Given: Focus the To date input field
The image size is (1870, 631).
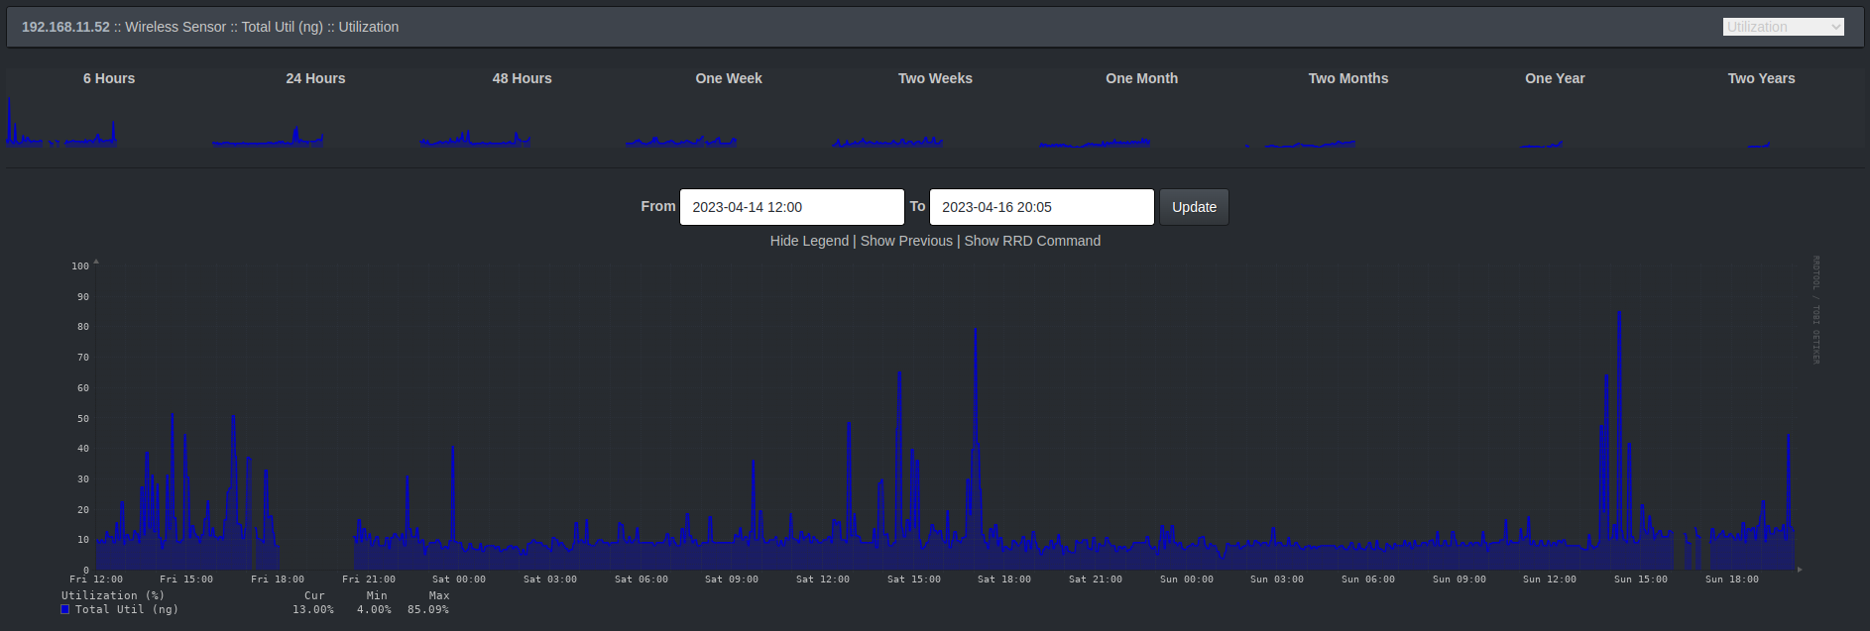Looking at the screenshot, I should coord(1041,207).
